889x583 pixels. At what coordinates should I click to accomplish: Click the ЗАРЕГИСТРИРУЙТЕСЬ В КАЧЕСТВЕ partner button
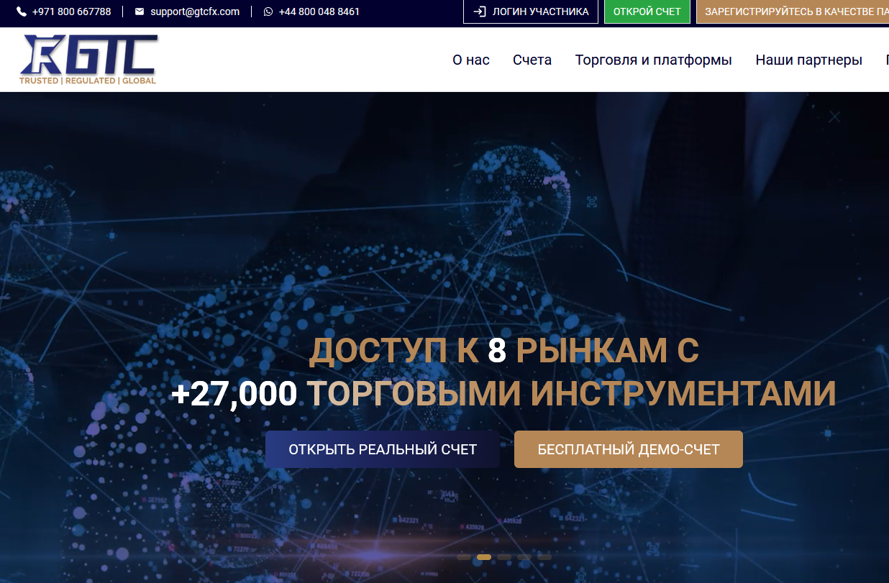tap(793, 12)
